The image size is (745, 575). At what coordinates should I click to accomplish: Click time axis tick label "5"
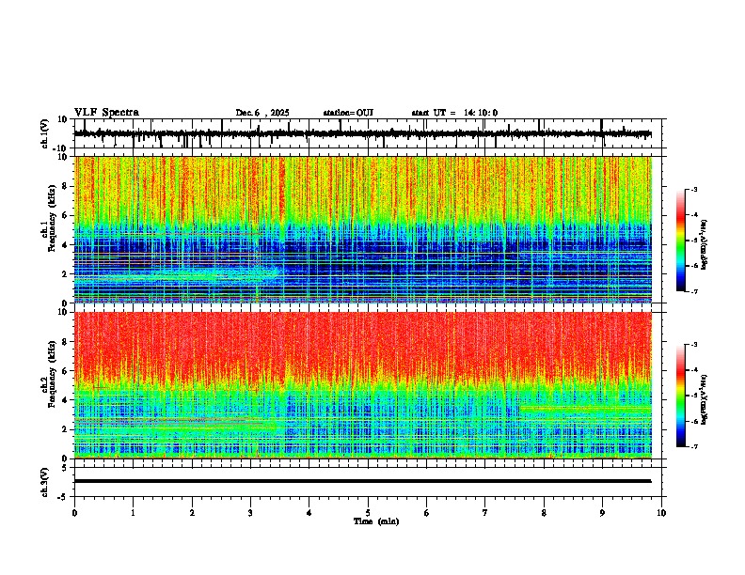[x=368, y=513]
